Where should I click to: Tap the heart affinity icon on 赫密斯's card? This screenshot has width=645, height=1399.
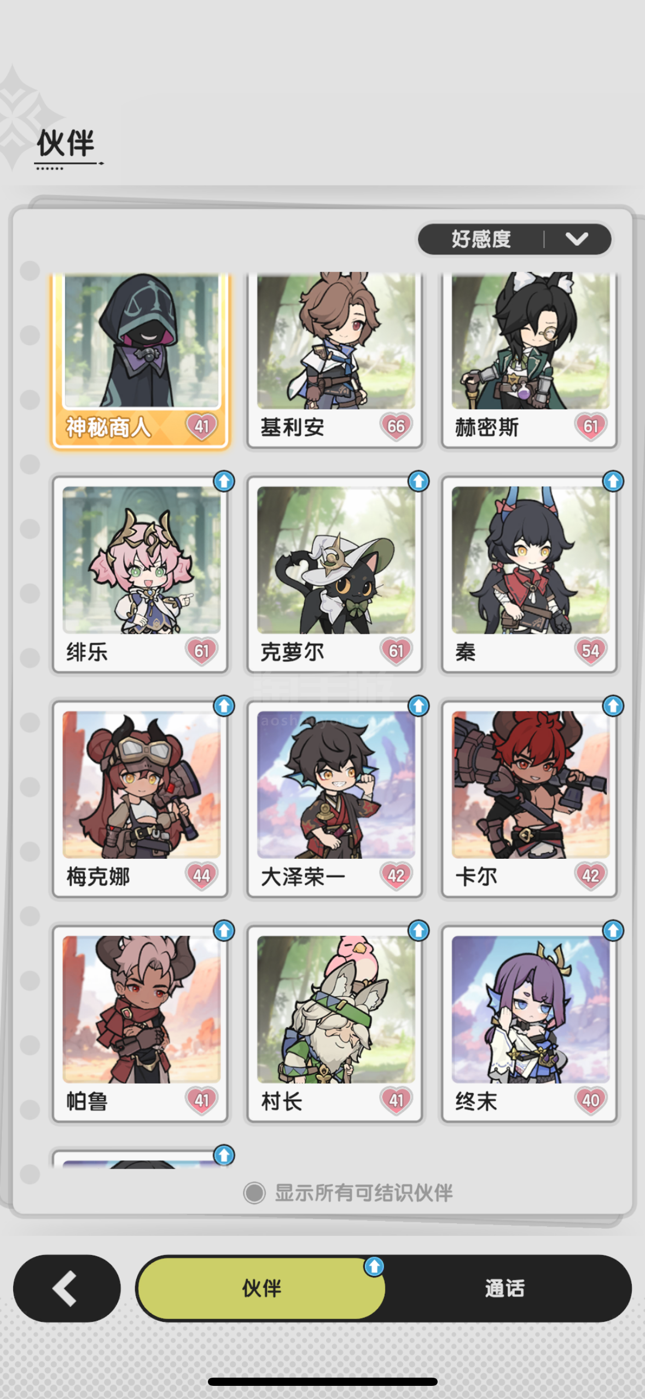point(590,426)
